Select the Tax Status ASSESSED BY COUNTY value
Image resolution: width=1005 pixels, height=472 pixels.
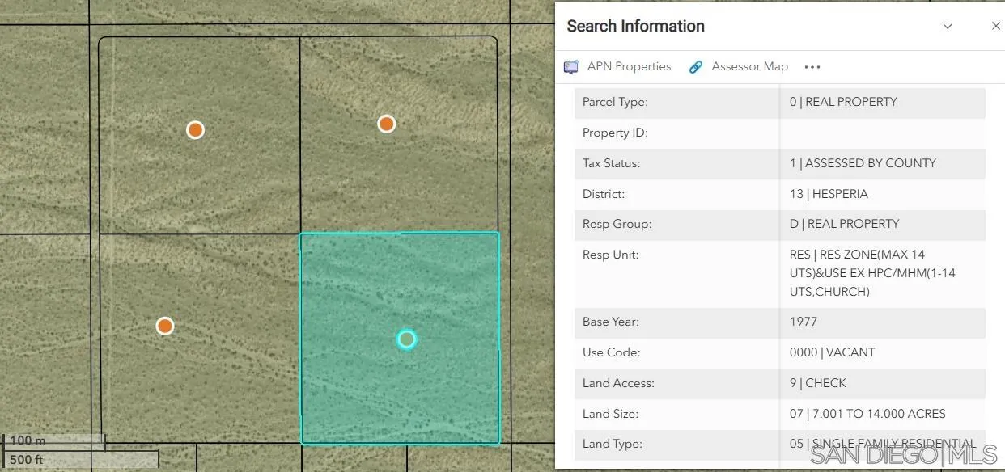[863, 163]
